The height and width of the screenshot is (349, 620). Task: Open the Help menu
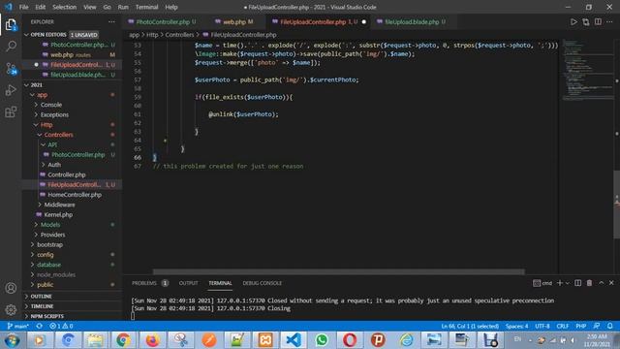[171, 7]
